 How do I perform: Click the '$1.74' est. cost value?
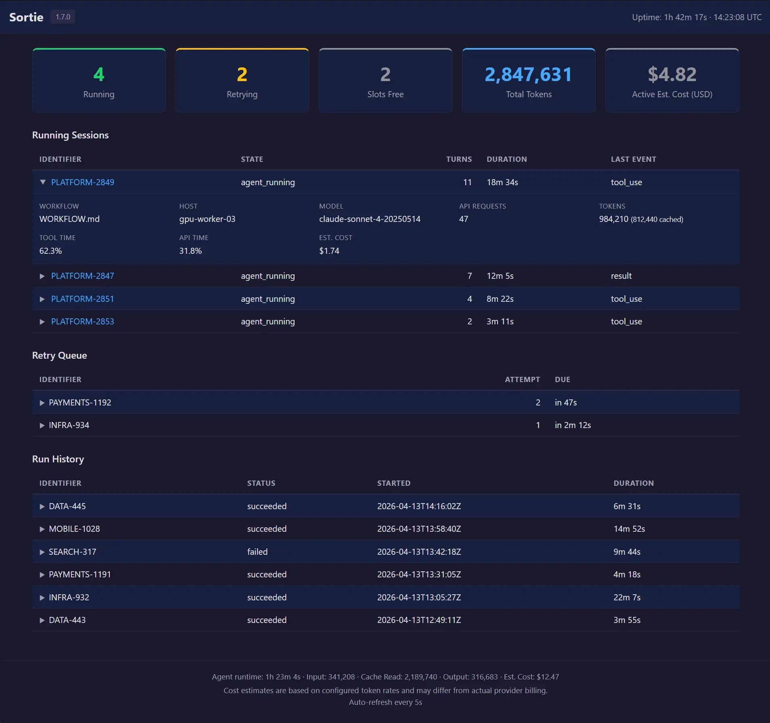[329, 251]
